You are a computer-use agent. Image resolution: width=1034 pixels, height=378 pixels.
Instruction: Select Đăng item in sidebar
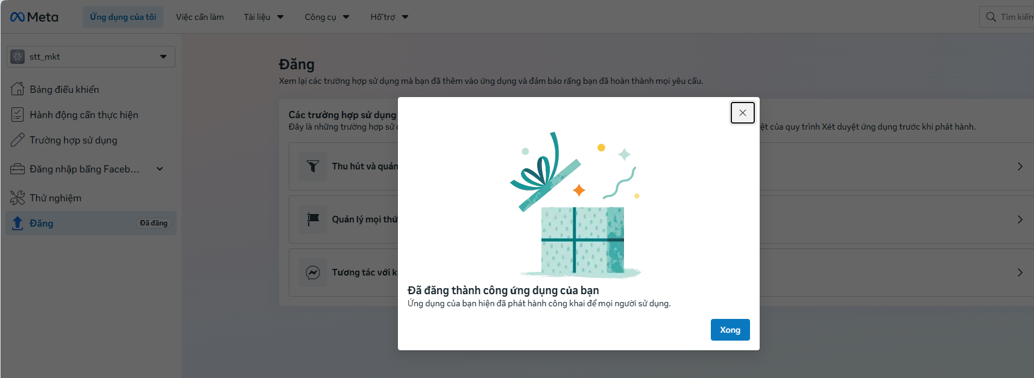tap(91, 223)
